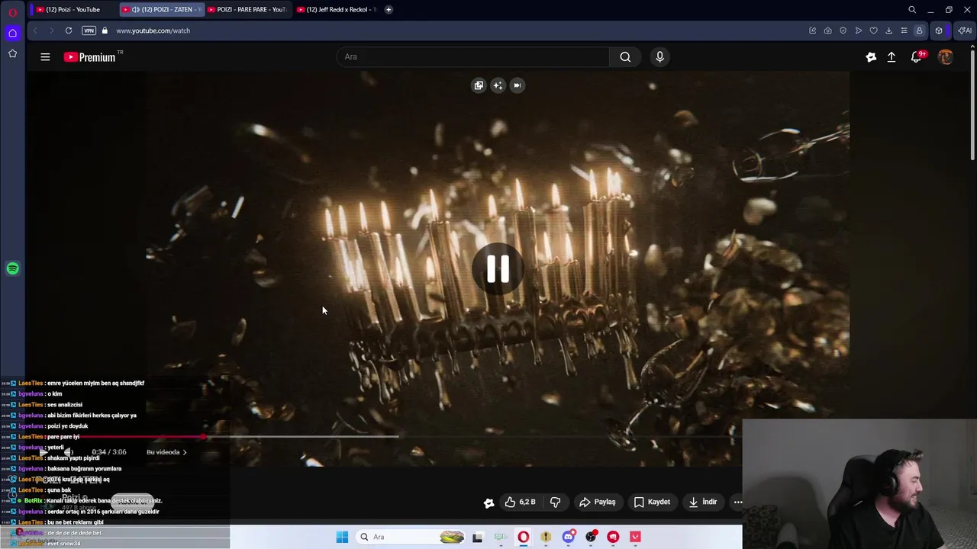Open the Opera main menu logo
This screenshot has width=977, height=549.
[12, 12]
